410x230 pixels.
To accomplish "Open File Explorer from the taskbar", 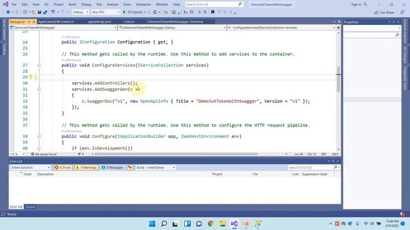I will [x=222, y=224].
